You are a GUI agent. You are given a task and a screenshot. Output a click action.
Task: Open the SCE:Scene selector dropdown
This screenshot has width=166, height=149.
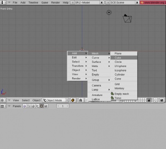(x=108, y=2)
